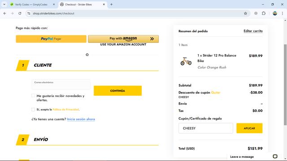The width and height of the screenshot is (287, 161).
Task: Open the Leave a message chat icon
Action: (x=275, y=157)
